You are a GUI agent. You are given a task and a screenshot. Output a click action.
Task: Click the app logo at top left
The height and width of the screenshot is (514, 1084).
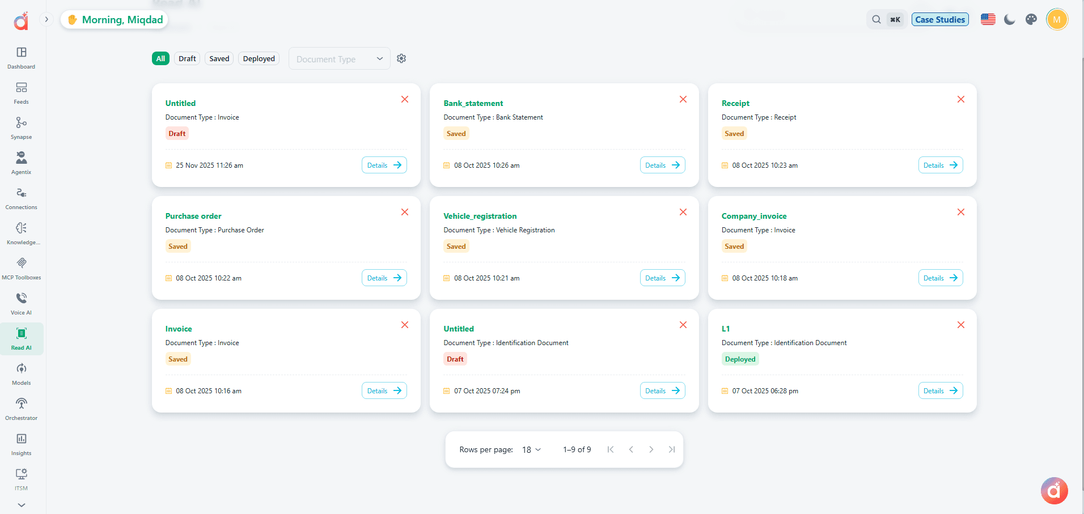(21, 21)
